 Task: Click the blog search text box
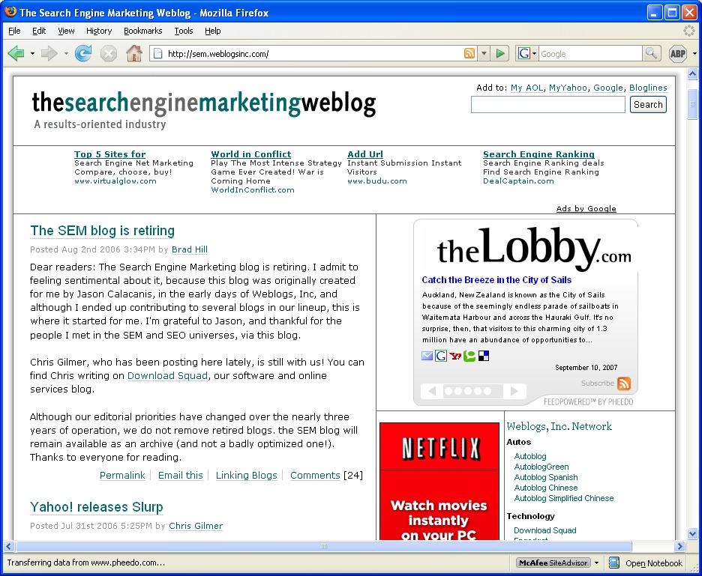(x=548, y=105)
